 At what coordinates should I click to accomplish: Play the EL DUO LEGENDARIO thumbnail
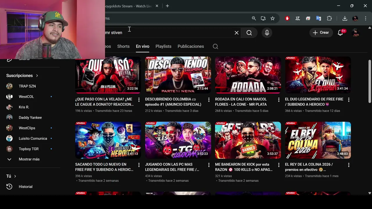coord(318,75)
